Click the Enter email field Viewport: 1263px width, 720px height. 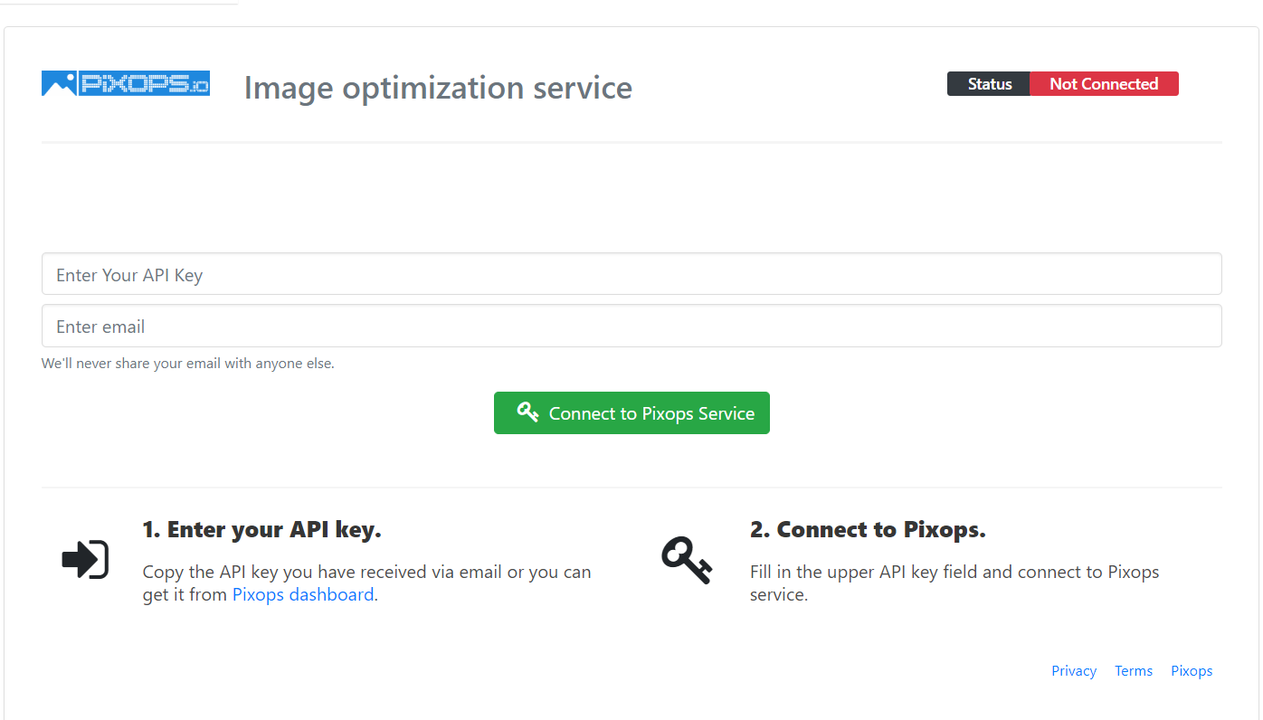tap(631, 326)
